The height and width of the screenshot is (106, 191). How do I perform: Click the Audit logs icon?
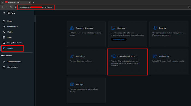pos(72,56)
